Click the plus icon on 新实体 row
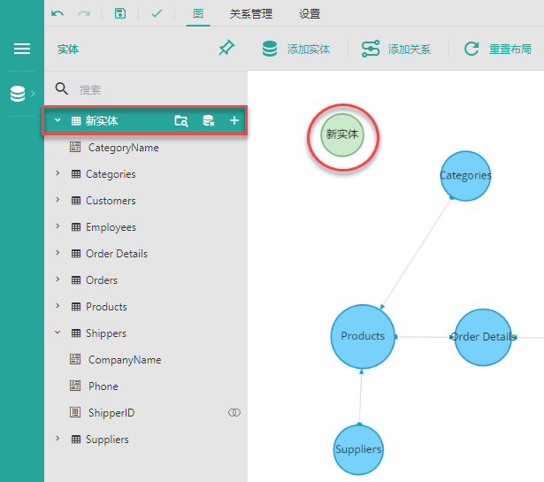 coord(234,121)
